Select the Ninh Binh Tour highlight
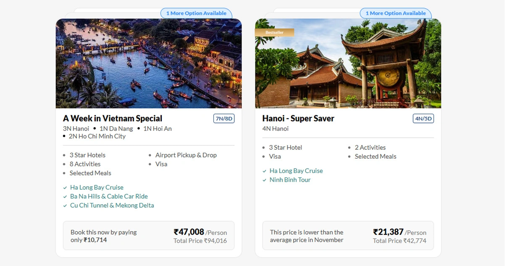 pyautogui.click(x=290, y=180)
